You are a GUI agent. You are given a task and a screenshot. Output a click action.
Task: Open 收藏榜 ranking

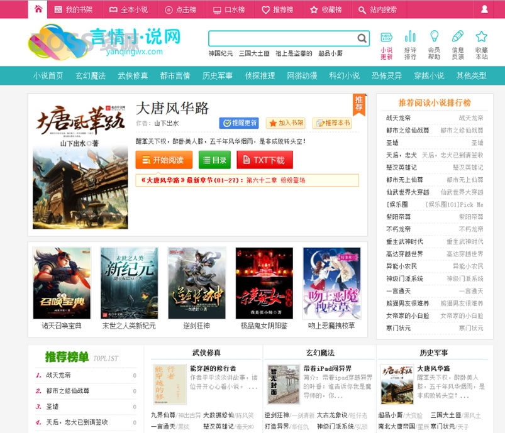click(326, 9)
